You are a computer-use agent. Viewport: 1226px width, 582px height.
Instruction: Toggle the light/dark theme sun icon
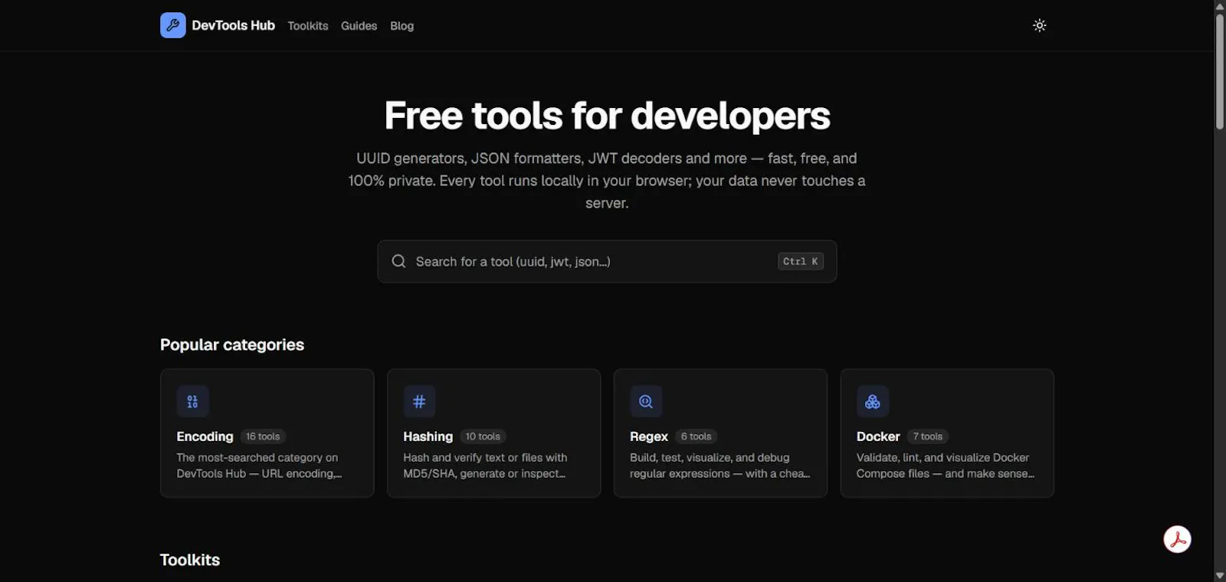pyautogui.click(x=1039, y=25)
